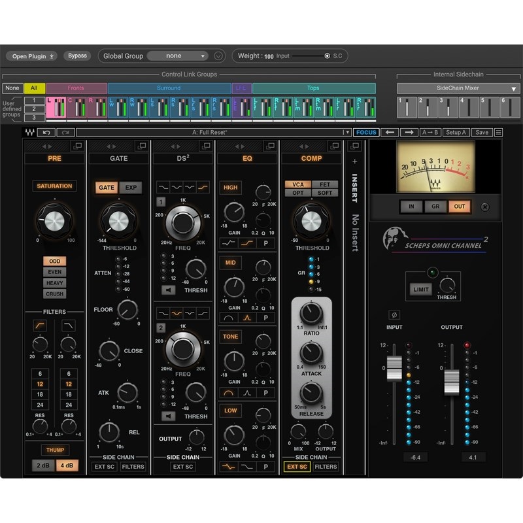Viewport: 523px width, 523px height.
Task: Click DS2 band 1 listen speaker icon
Action: coord(168,290)
